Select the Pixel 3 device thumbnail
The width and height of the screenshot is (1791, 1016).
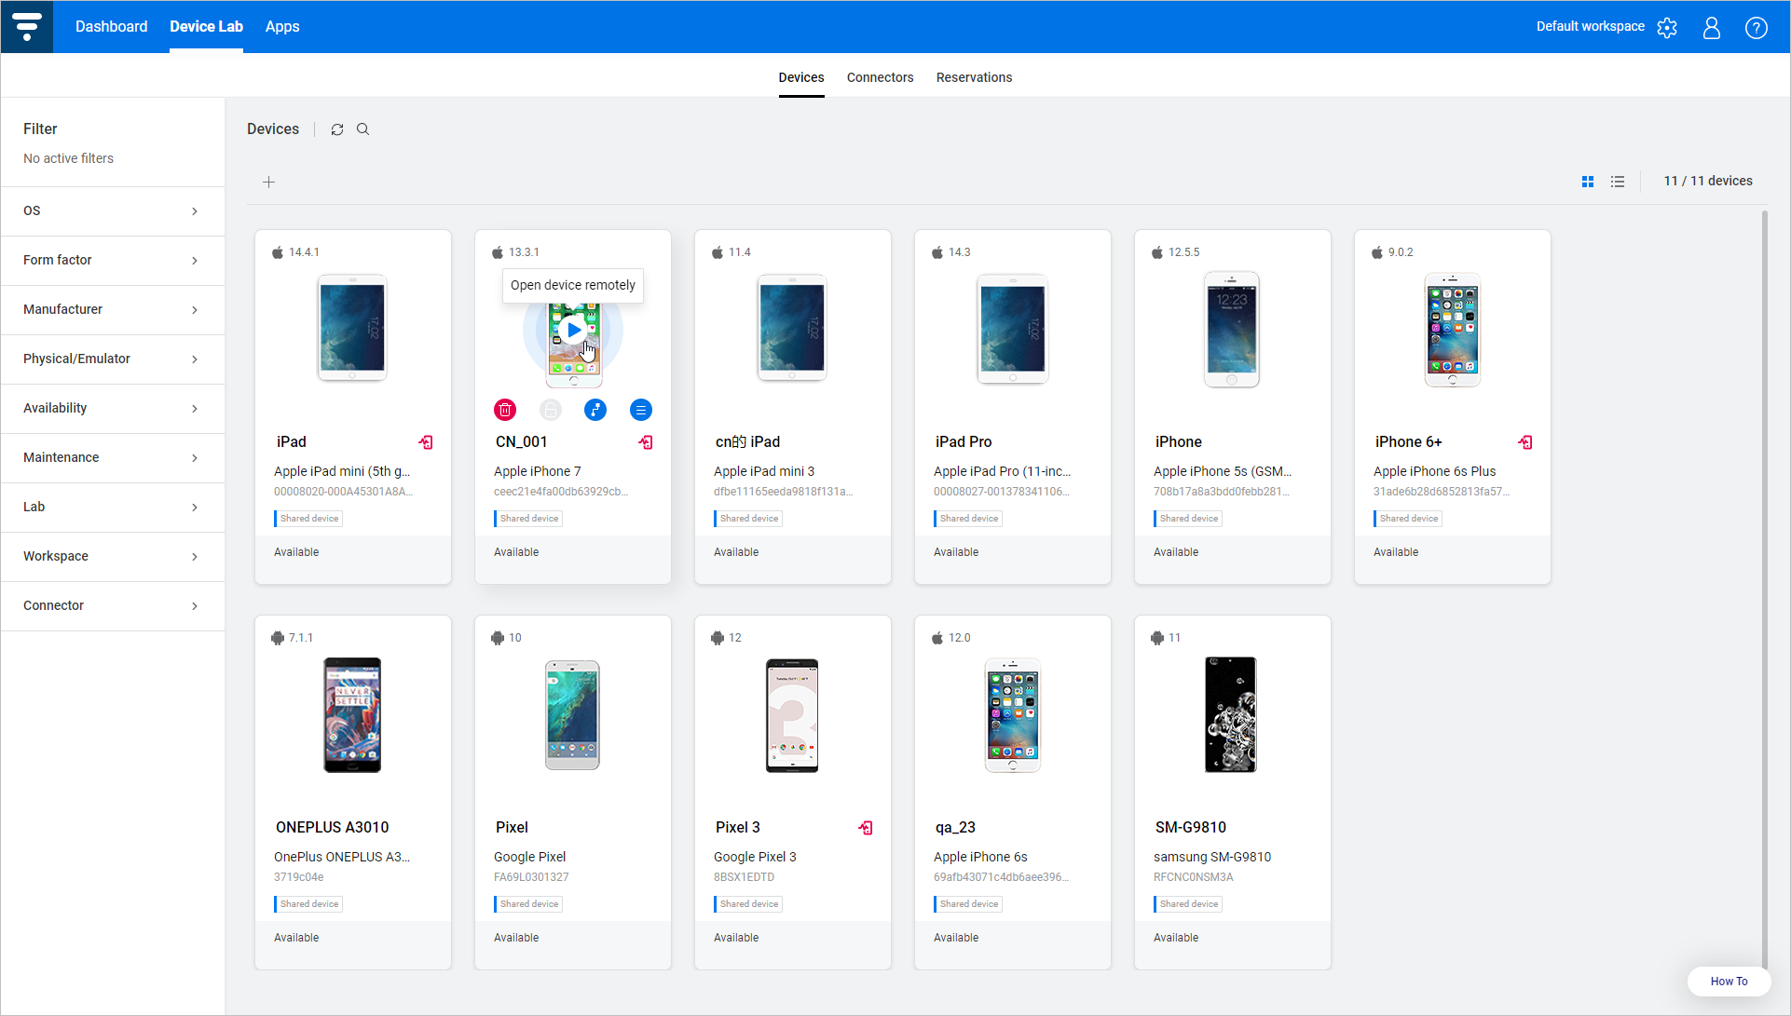point(792,715)
